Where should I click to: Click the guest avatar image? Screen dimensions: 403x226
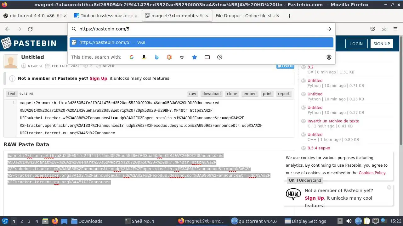click(x=11, y=61)
